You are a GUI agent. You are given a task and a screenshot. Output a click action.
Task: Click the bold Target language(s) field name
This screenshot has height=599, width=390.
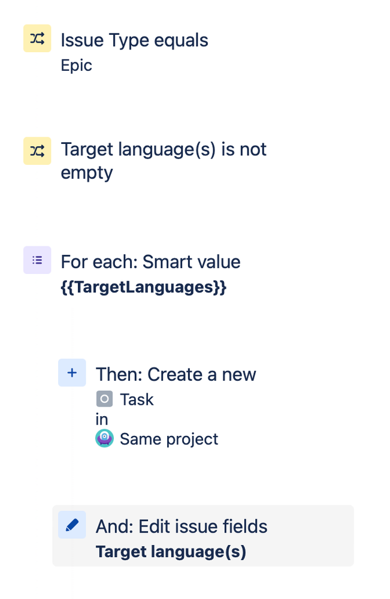(x=171, y=552)
